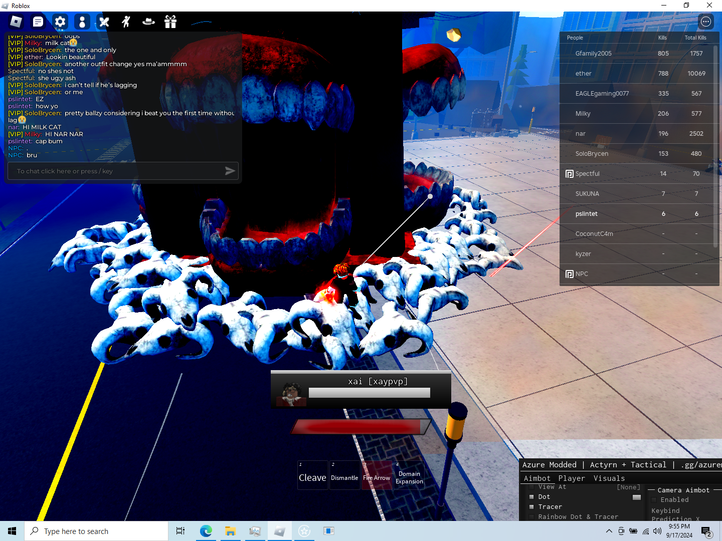Click the icon next to NPC in leaderboard
The width and height of the screenshot is (722, 541).
(569, 274)
